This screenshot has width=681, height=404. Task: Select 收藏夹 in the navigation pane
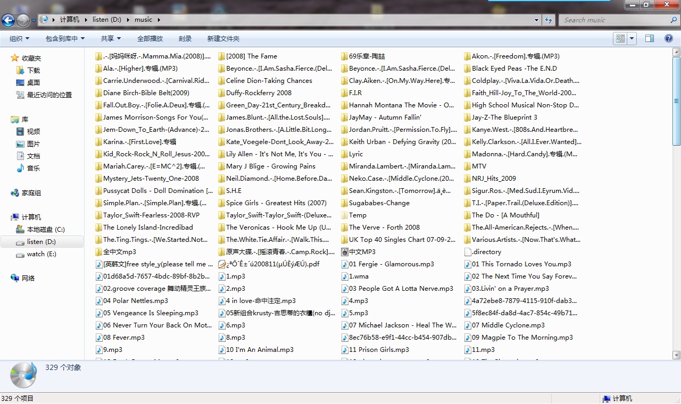pos(31,58)
